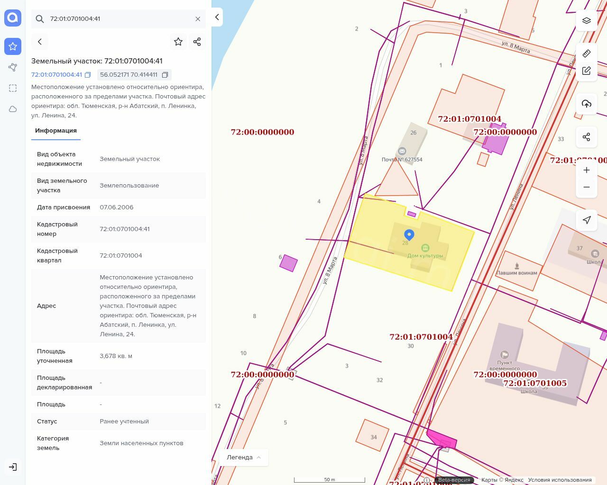
Task: Open the cloud upload tool
Action: pyautogui.click(x=586, y=104)
